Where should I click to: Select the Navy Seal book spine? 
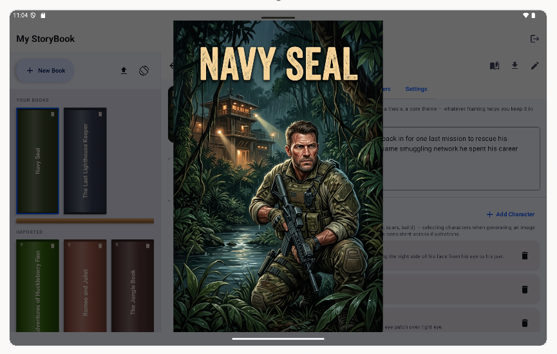pyautogui.click(x=37, y=161)
